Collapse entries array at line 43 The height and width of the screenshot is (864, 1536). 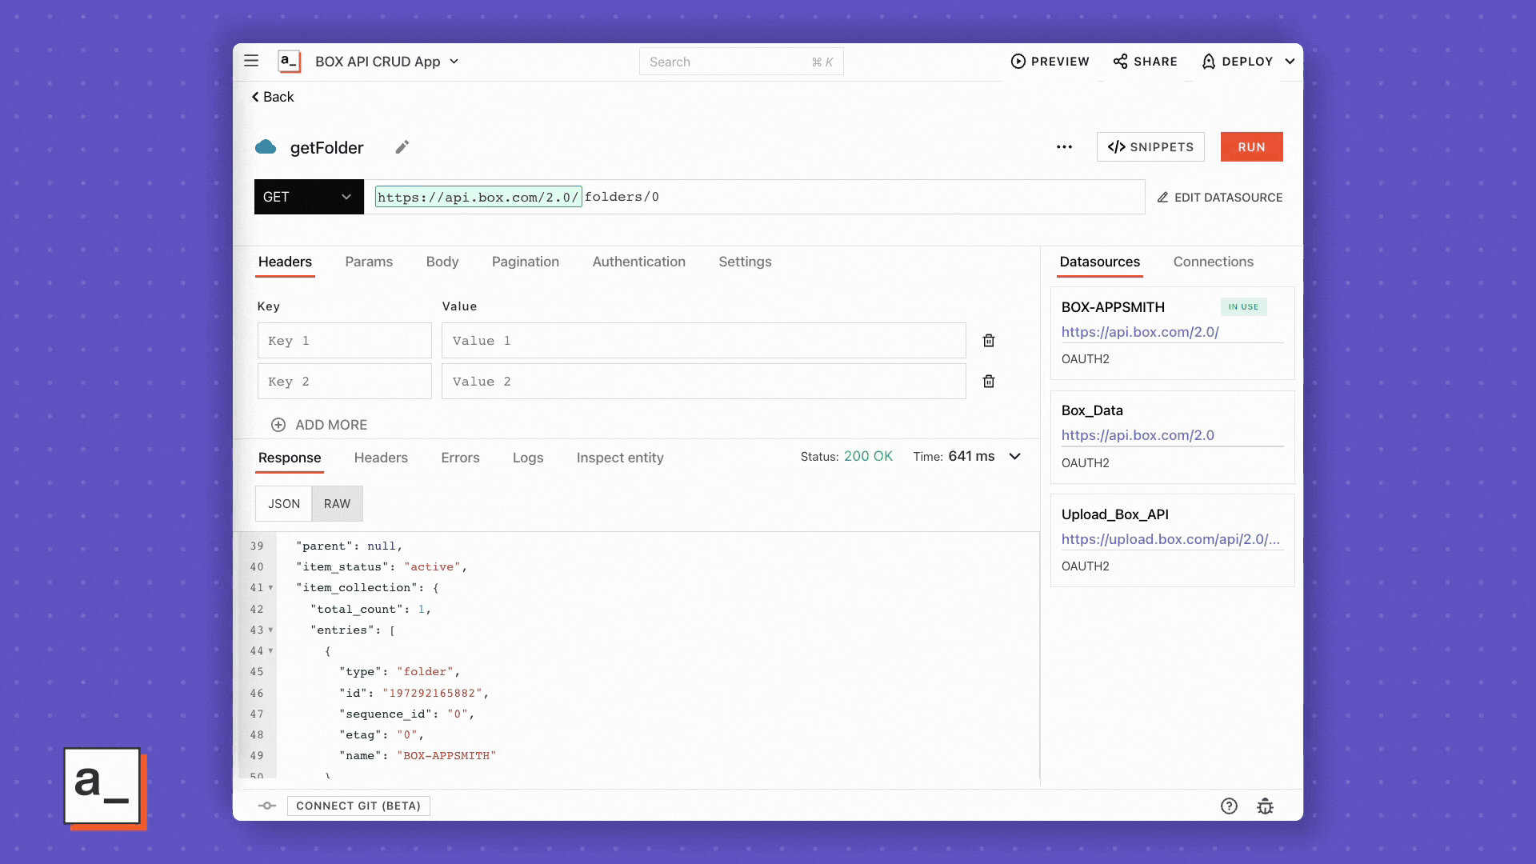[270, 630]
